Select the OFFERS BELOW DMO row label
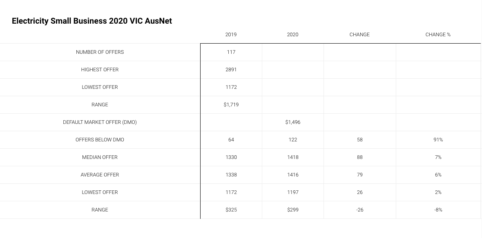Image resolution: width=482 pixels, height=238 pixels. point(100,139)
